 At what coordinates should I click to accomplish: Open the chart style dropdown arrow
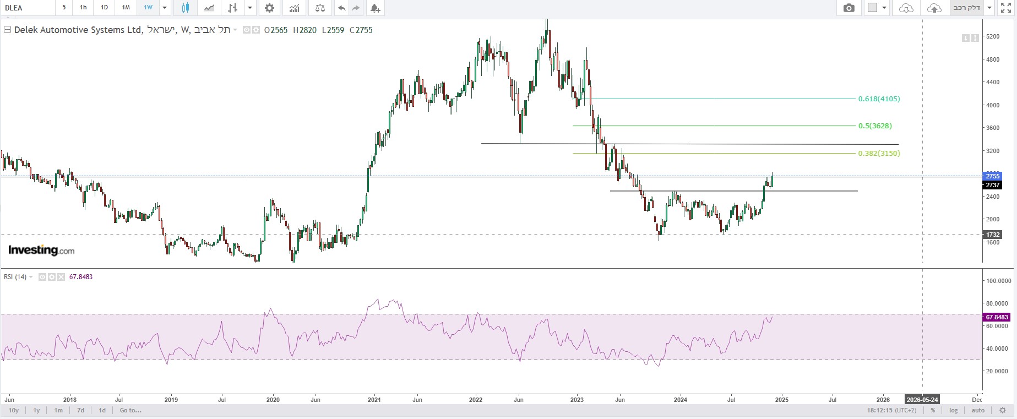[250, 8]
